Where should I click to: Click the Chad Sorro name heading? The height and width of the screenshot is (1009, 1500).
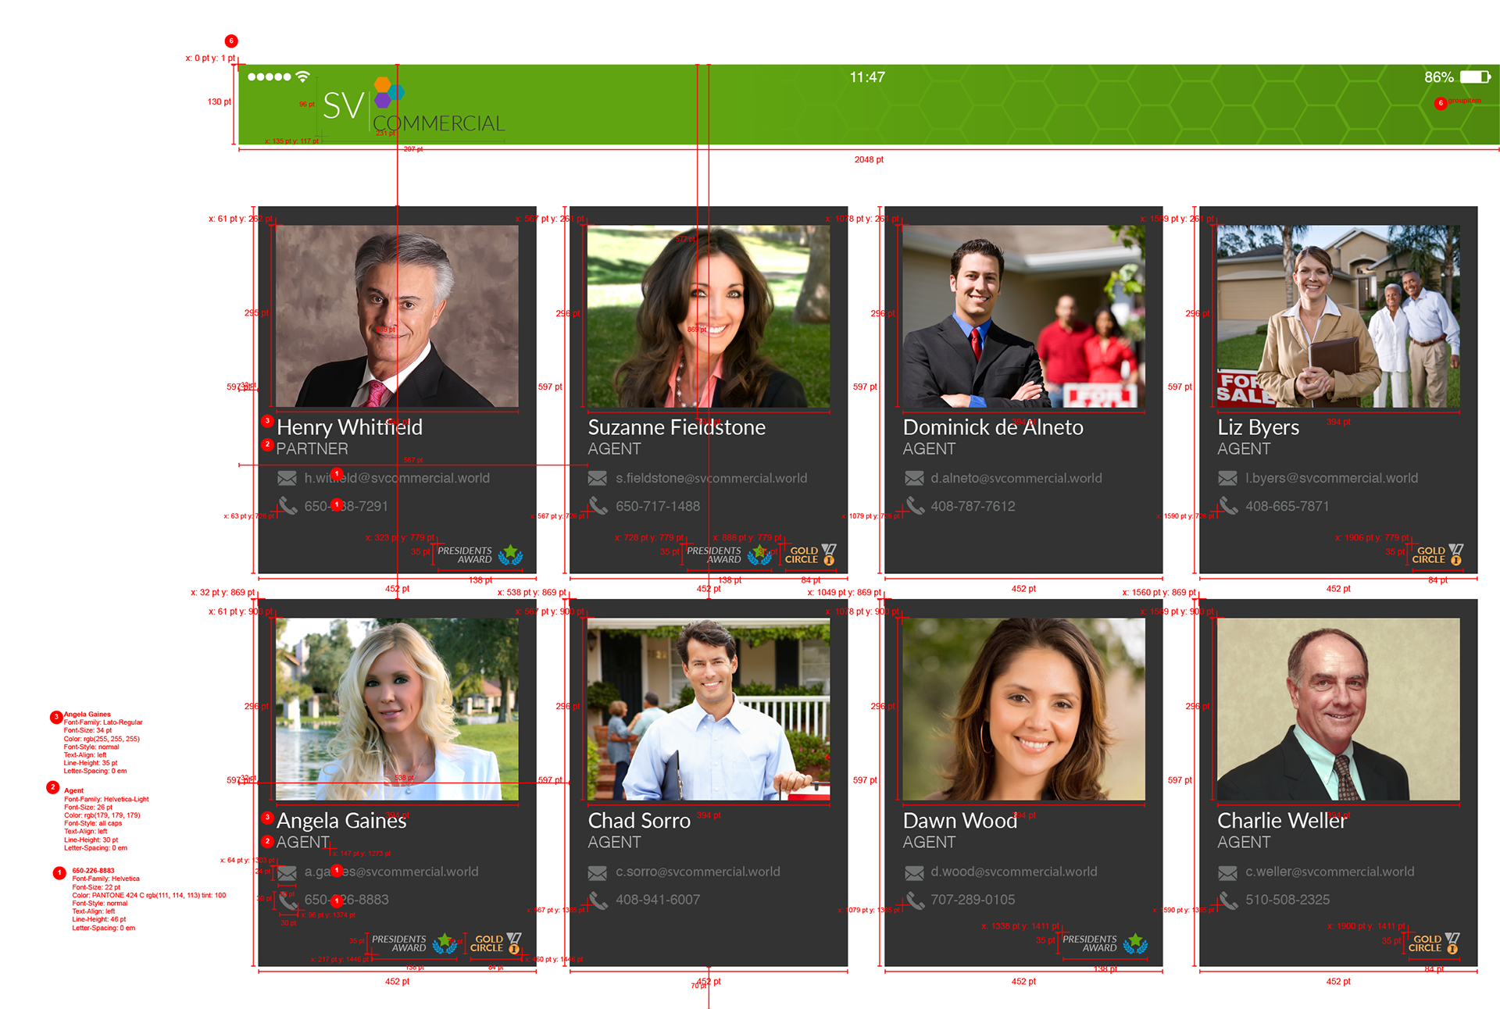(639, 821)
